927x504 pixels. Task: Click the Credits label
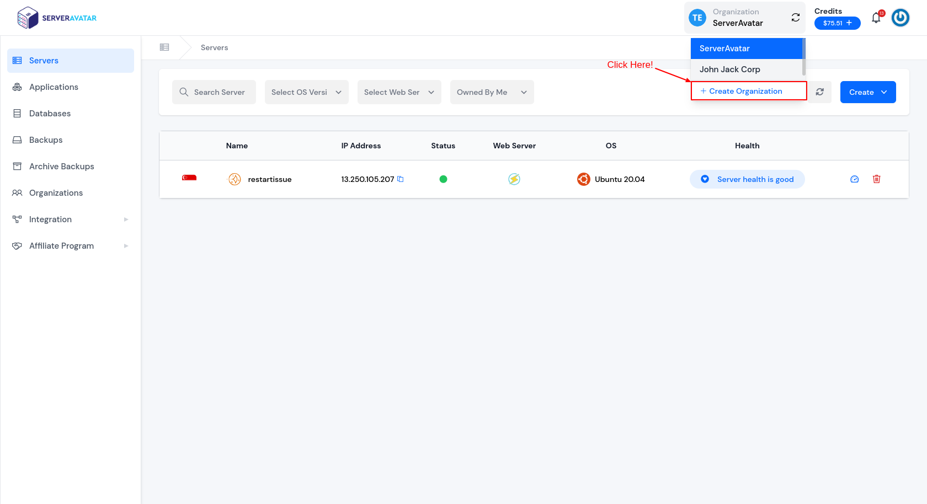[828, 11]
